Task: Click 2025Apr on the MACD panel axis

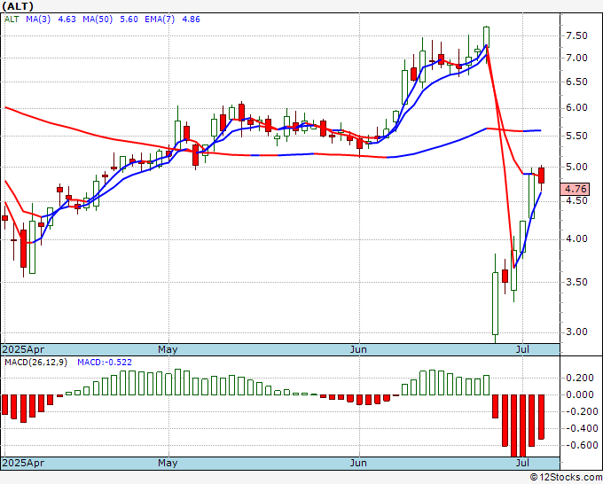Action: 23,463
